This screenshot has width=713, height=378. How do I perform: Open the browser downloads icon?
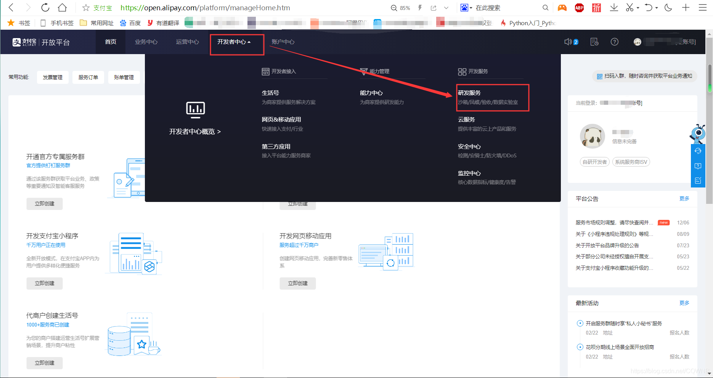point(614,8)
